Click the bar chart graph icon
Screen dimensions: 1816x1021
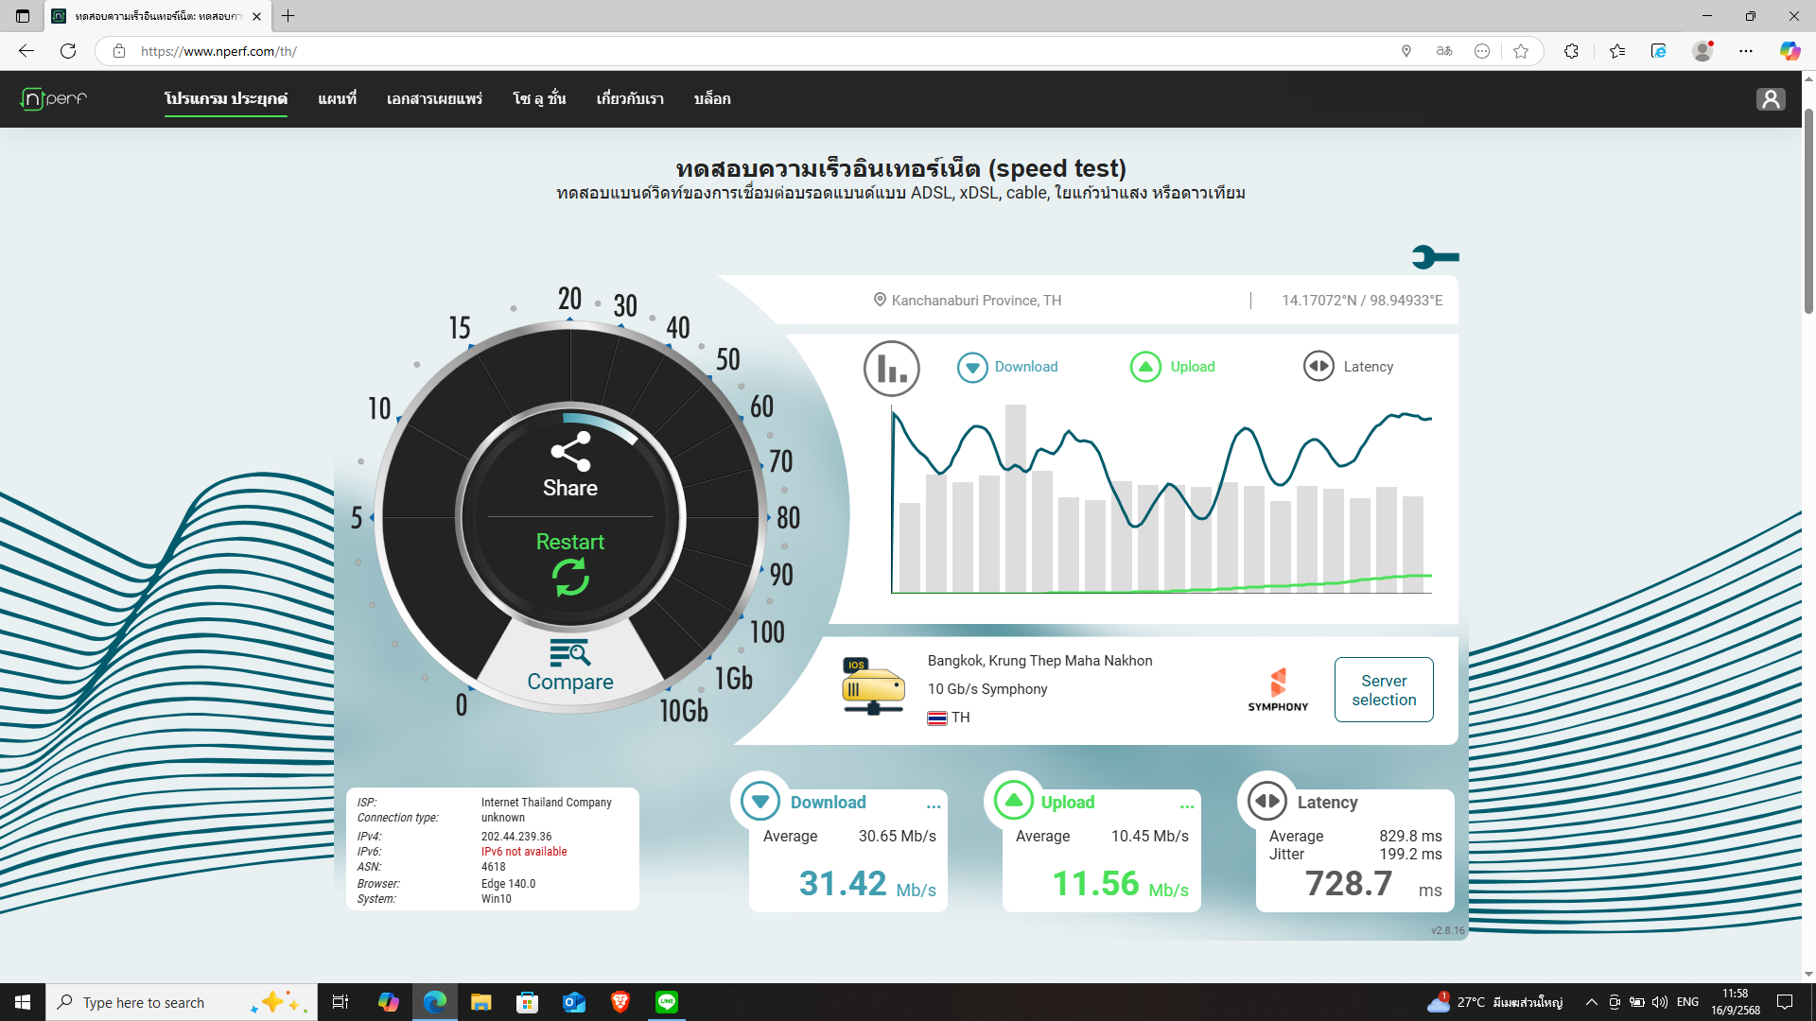(891, 368)
